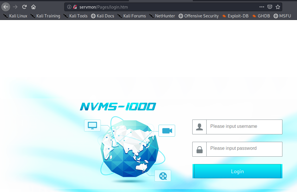Open the MSFU bookmark
This screenshot has height=192, width=297.
282,16
